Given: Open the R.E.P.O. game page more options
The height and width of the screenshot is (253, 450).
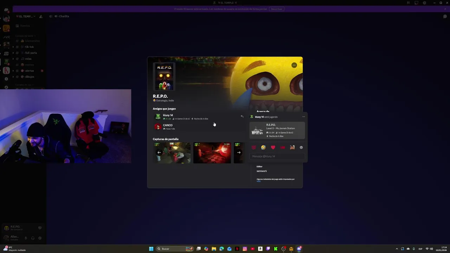Looking at the screenshot, I should [294, 65].
